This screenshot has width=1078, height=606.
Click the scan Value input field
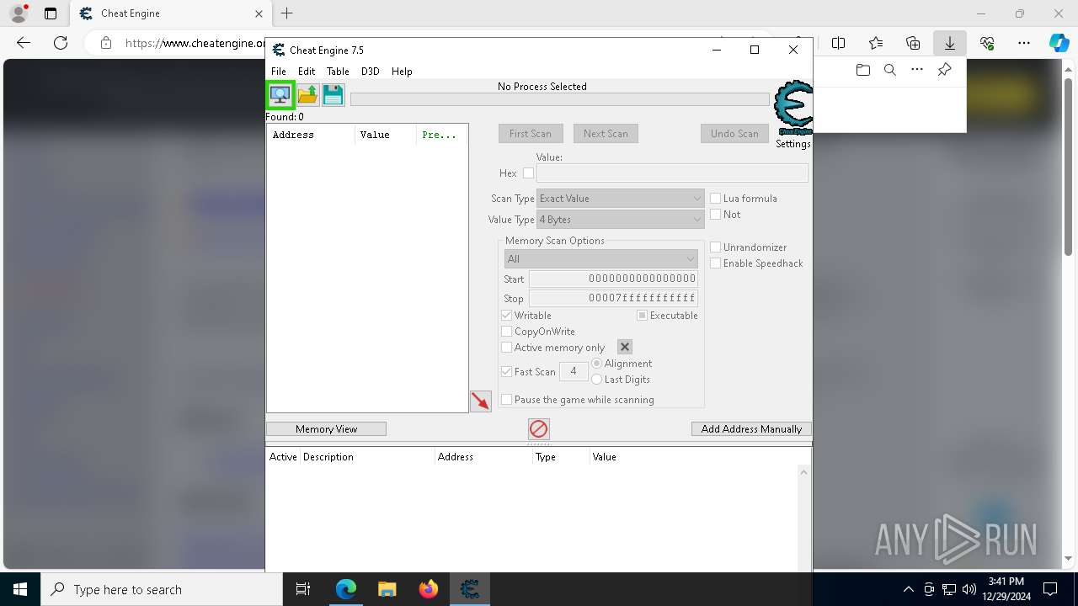coord(672,173)
